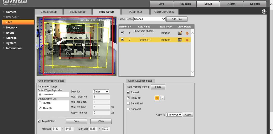Click the draw icon for Showroom Middle_1 rule

(x=180, y=33)
